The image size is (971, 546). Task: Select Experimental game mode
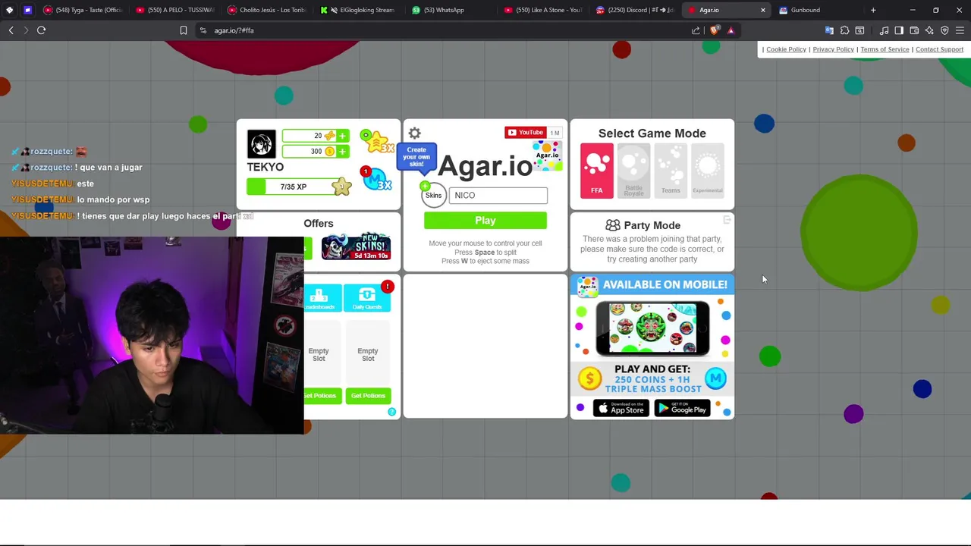tap(707, 171)
